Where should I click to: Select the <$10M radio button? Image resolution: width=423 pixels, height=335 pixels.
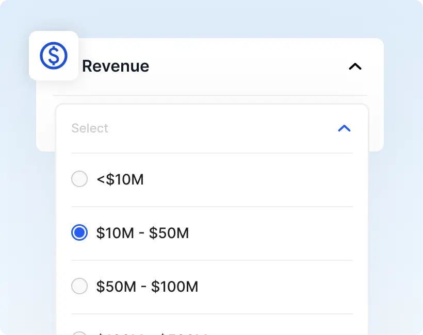tap(79, 180)
